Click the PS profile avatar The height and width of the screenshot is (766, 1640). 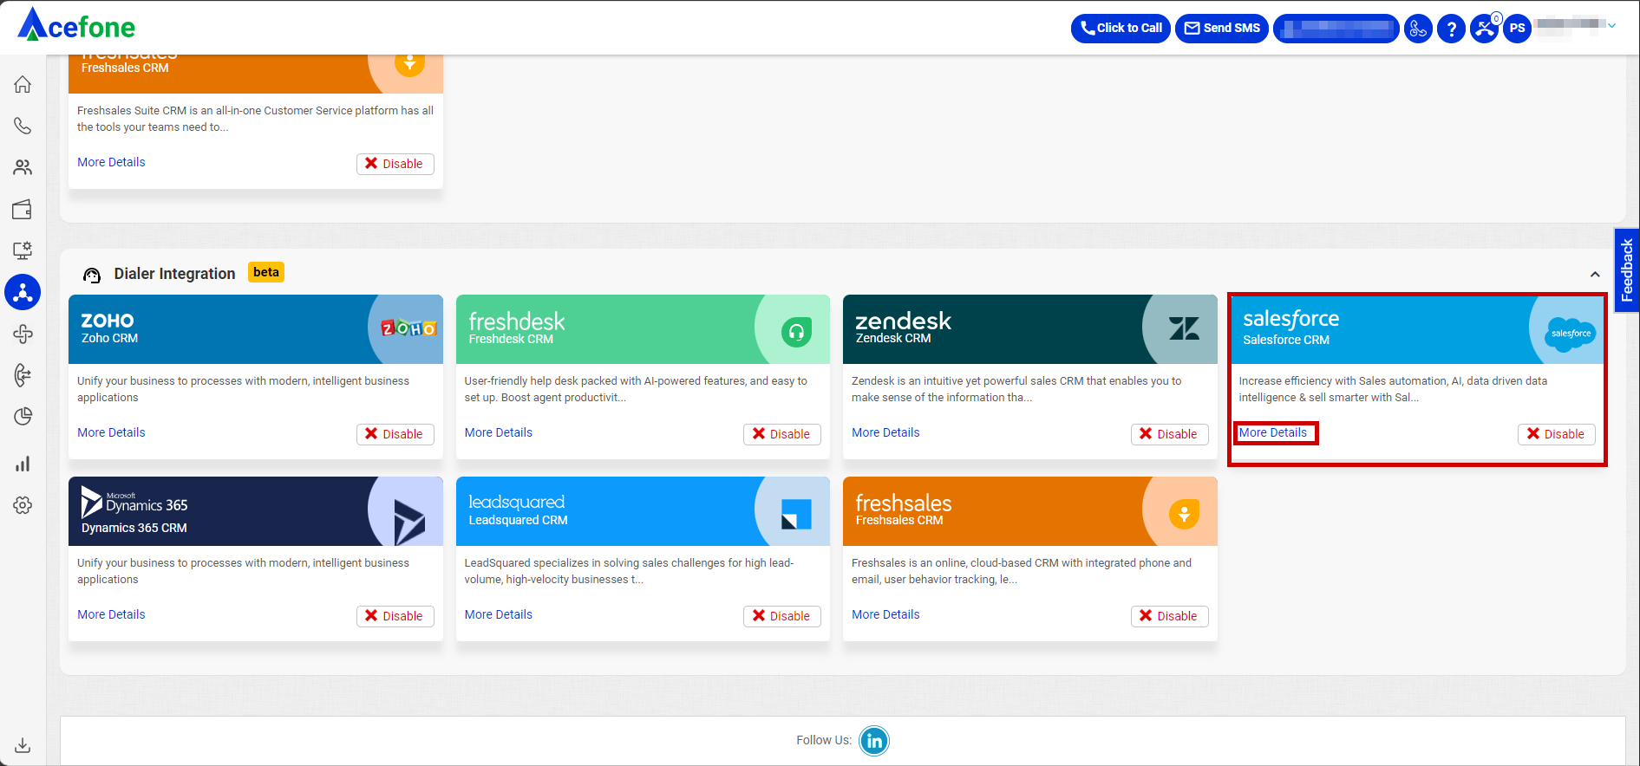click(1517, 29)
